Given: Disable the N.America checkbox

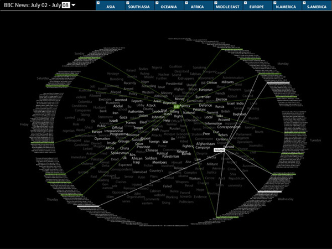Looking at the screenshot, I should pos(274,3).
